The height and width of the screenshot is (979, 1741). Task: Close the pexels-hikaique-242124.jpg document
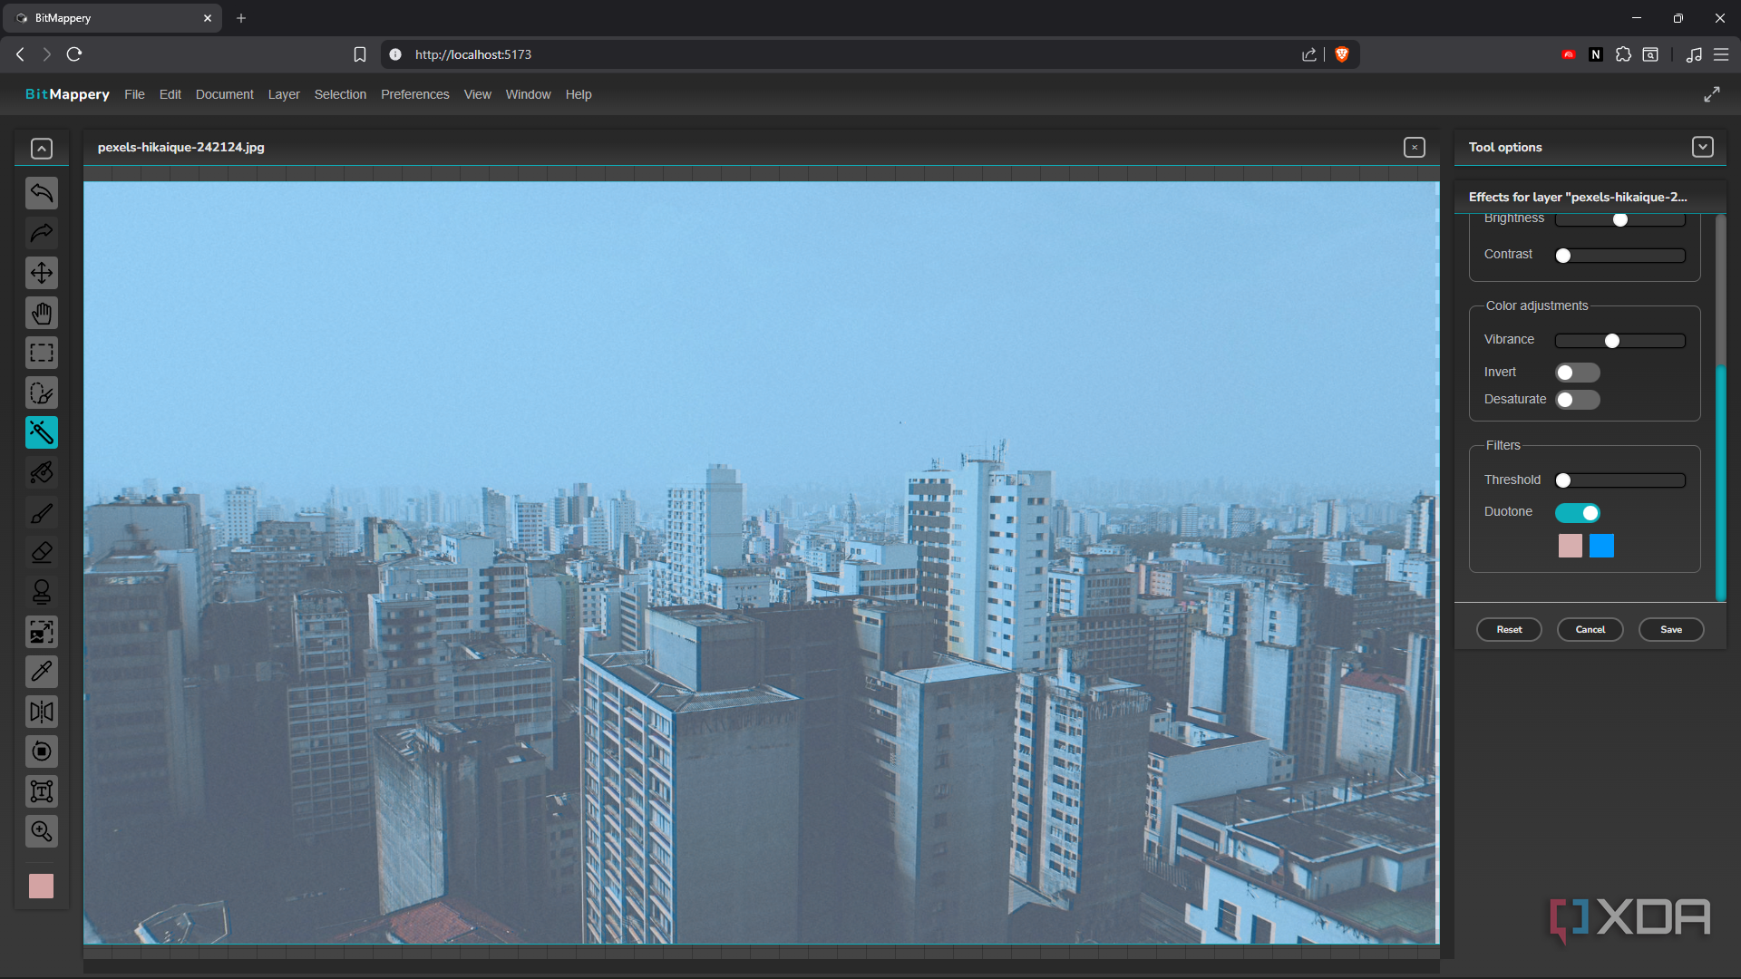(1415, 148)
